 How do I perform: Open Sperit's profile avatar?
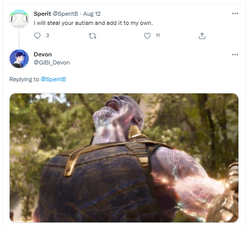tap(19, 19)
